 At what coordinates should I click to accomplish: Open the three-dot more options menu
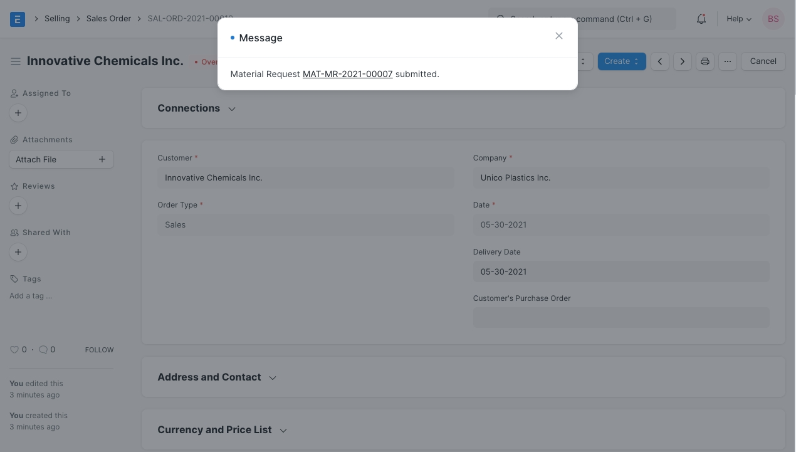tap(727, 61)
